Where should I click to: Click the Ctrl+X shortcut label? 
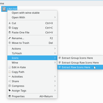(x=49, y=23)
